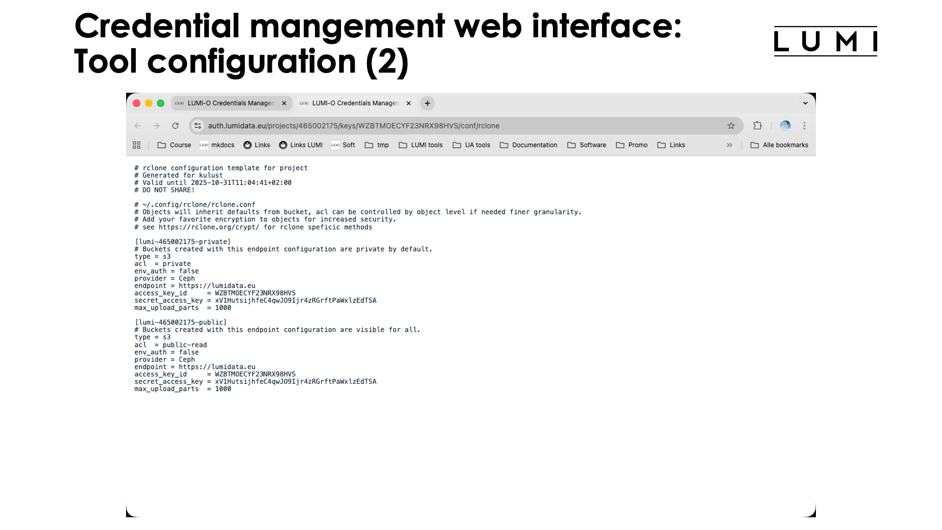The width and height of the screenshot is (942, 530).
Task: Open the Alle bookmarks folder
Action: (x=780, y=145)
